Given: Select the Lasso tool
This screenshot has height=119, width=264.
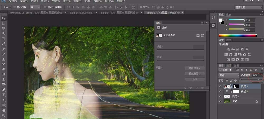Looking at the screenshot, I should coord(3,28).
